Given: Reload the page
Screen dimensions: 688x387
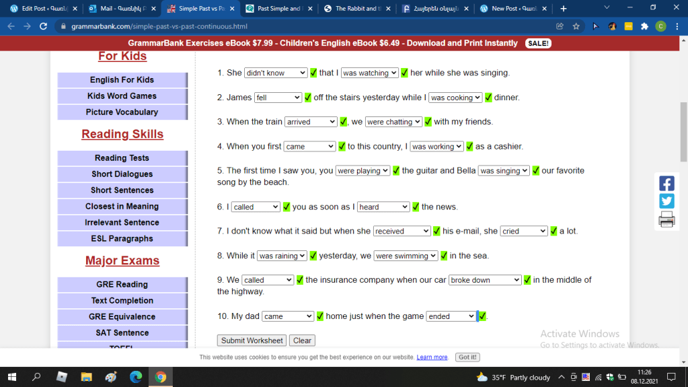Looking at the screenshot, I should point(43,26).
